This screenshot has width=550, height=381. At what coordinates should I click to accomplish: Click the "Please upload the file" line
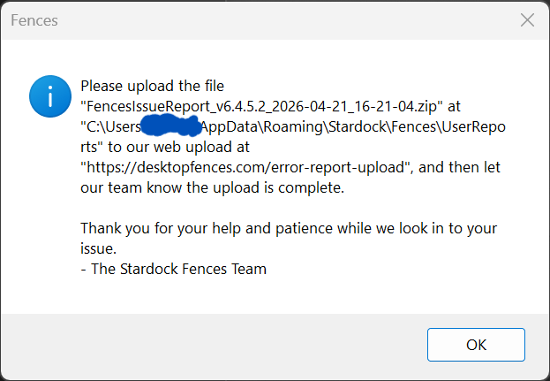point(153,87)
